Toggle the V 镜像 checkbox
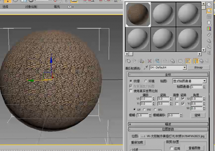This screenshot has width=215, height=151. 177,104
